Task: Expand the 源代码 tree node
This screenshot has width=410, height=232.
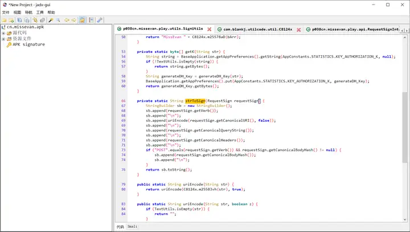Action: click(3, 33)
